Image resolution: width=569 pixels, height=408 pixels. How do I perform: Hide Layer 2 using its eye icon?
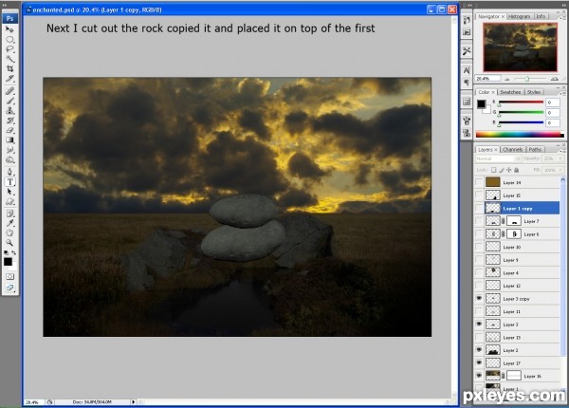(479, 350)
